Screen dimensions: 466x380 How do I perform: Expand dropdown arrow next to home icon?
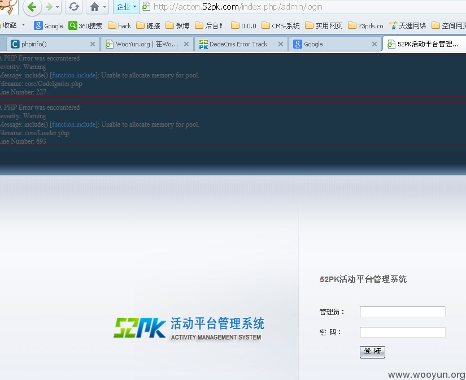(104, 7)
